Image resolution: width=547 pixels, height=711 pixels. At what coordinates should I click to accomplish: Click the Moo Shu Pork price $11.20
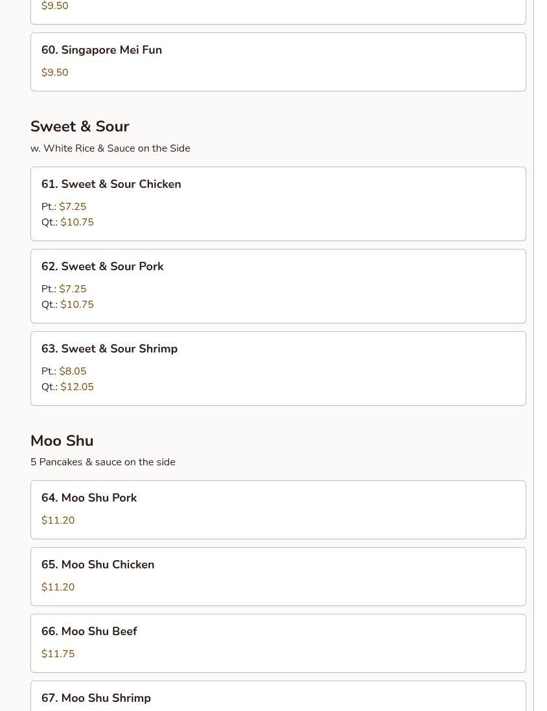tap(58, 520)
